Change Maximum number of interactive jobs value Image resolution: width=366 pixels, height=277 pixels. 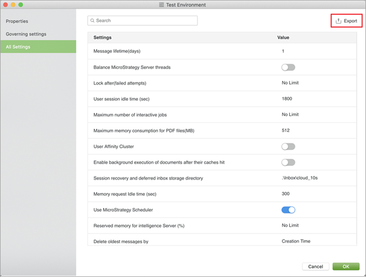tap(290, 115)
